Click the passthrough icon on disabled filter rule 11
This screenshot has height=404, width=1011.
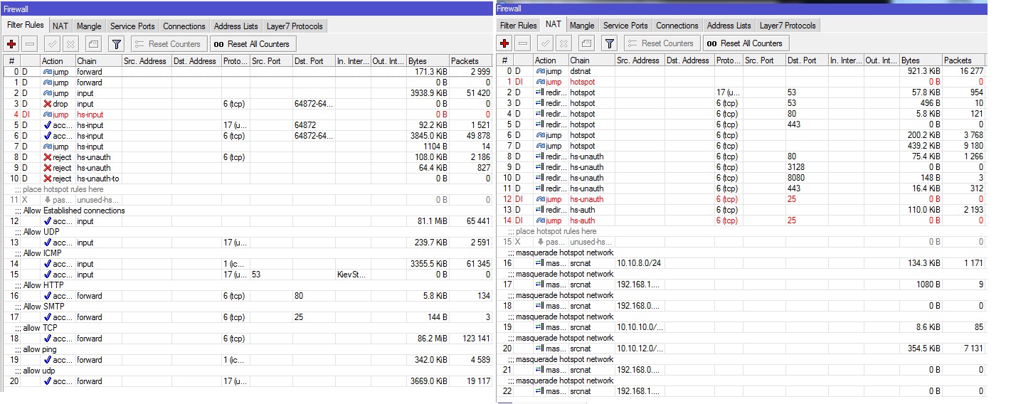click(x=48, y=200)
